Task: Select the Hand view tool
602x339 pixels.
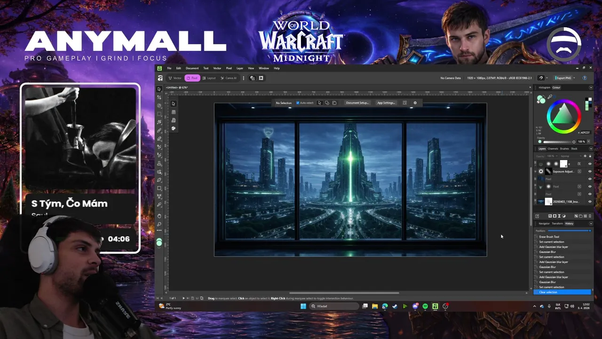Action: (x=159, y=216)
